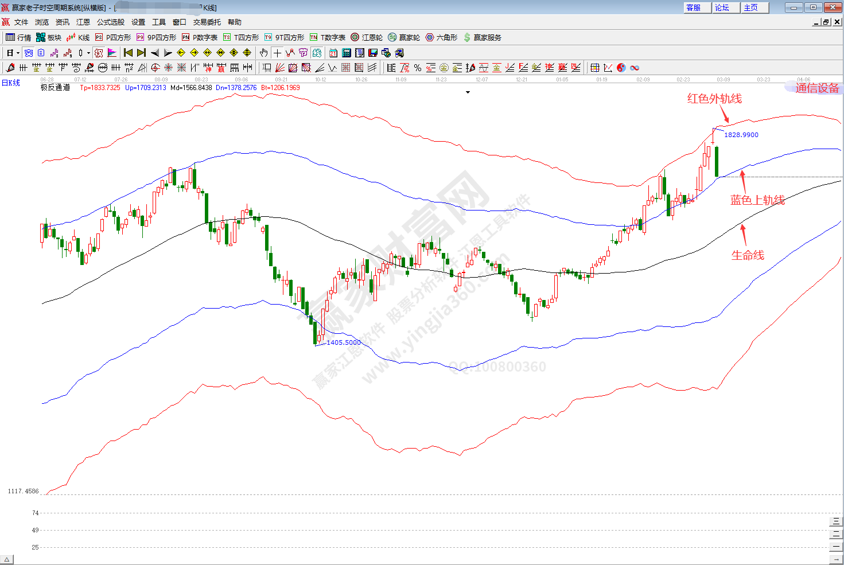Image resolution: width=844 pixels, height=565 pixels.
Task: Click the small triangle marker above chart
Action: [468, 92]
